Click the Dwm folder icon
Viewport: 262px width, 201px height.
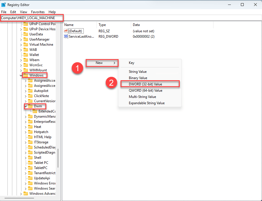pyautogui.click(x=30, y=106)
